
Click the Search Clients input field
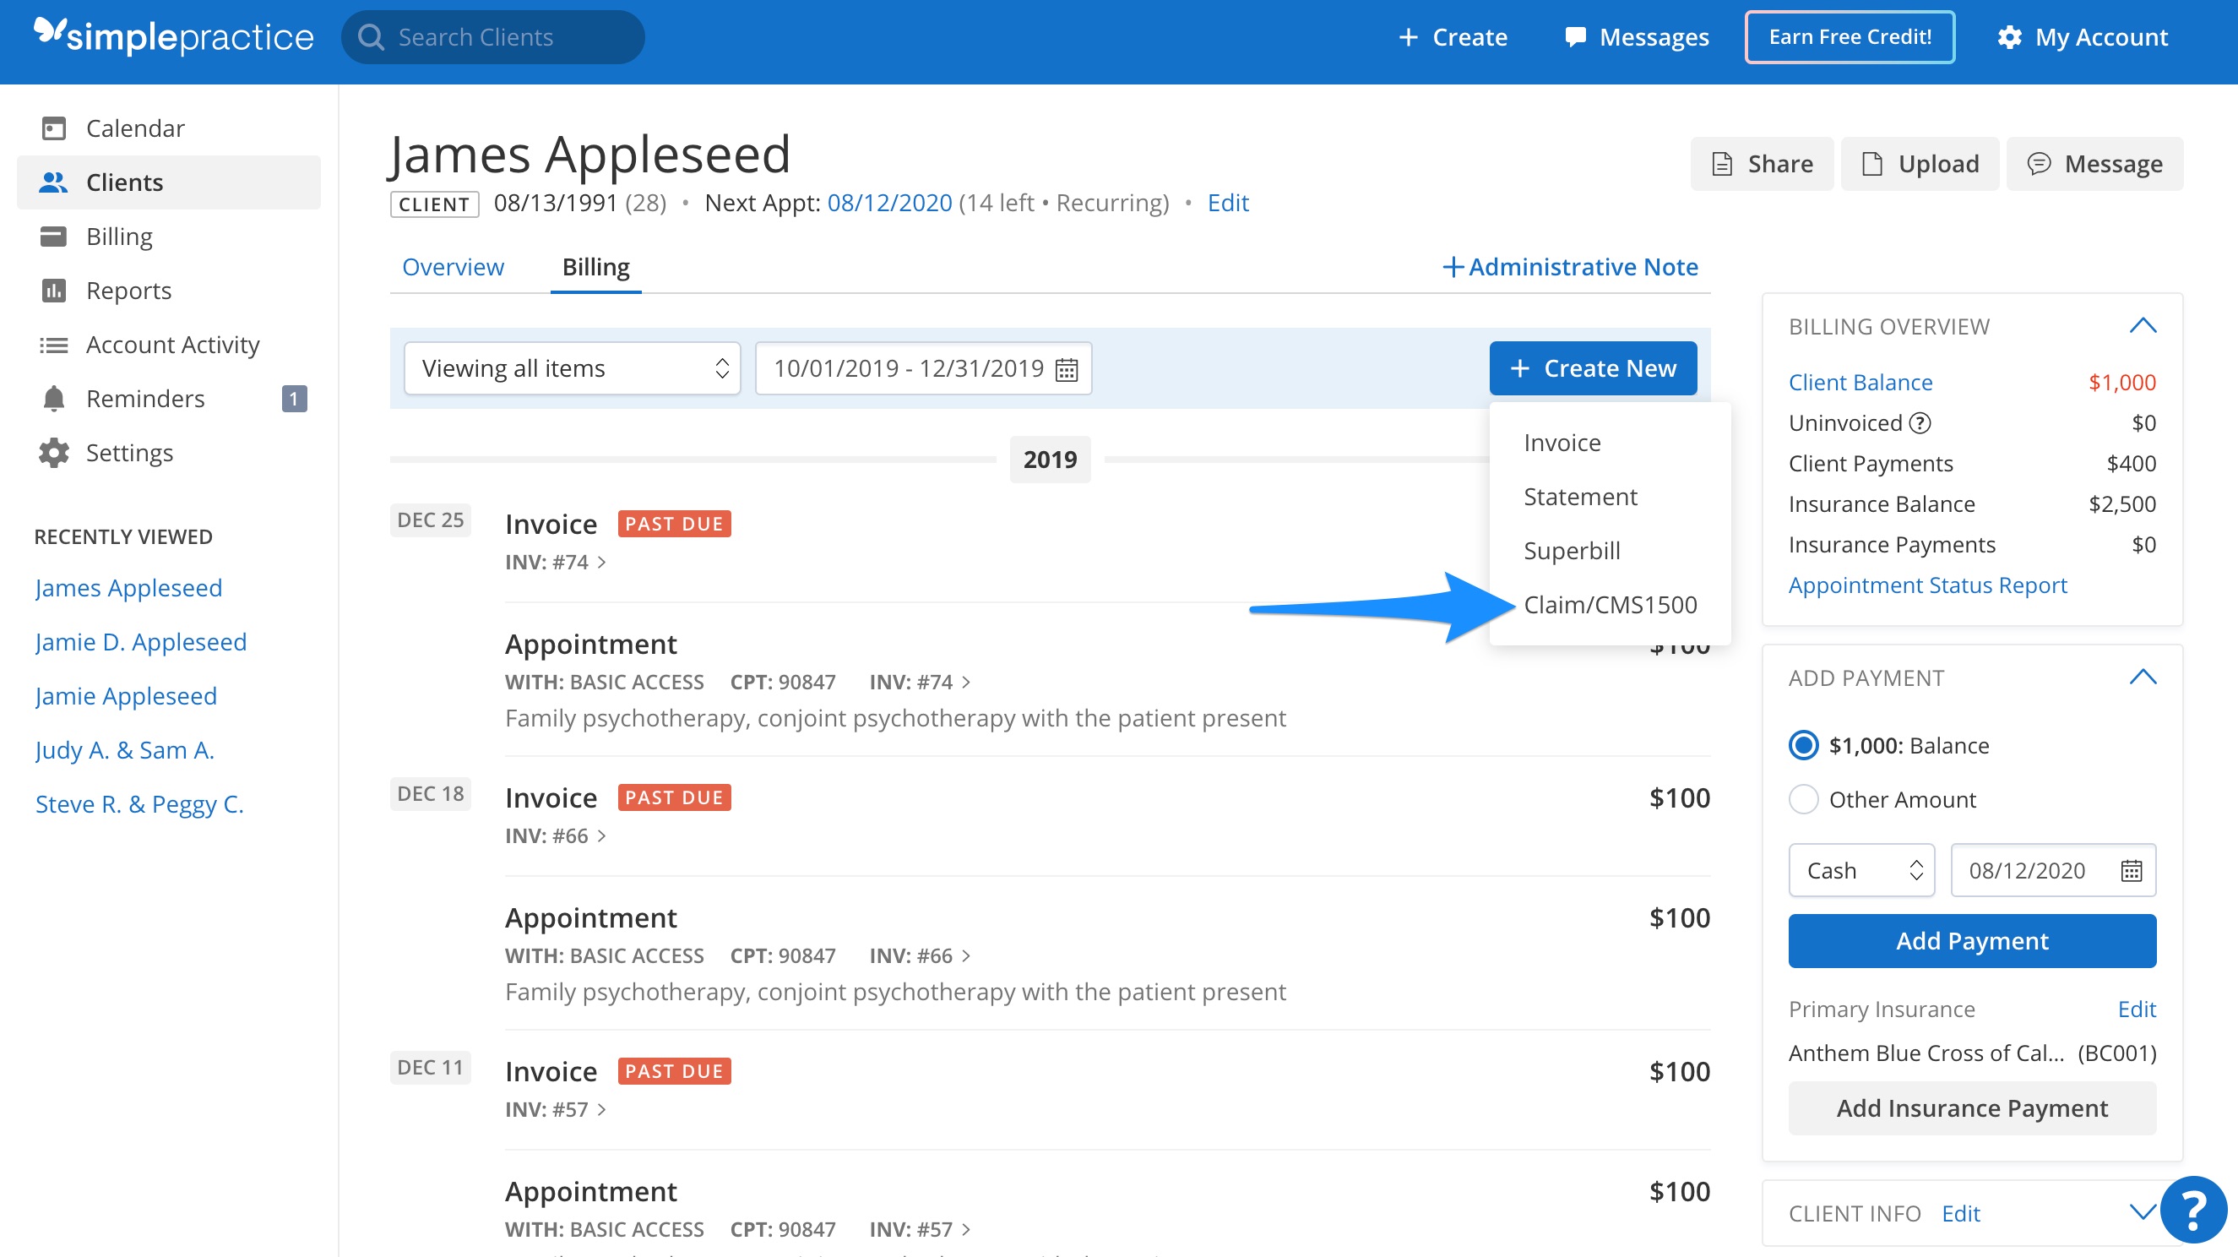[492, 36]
